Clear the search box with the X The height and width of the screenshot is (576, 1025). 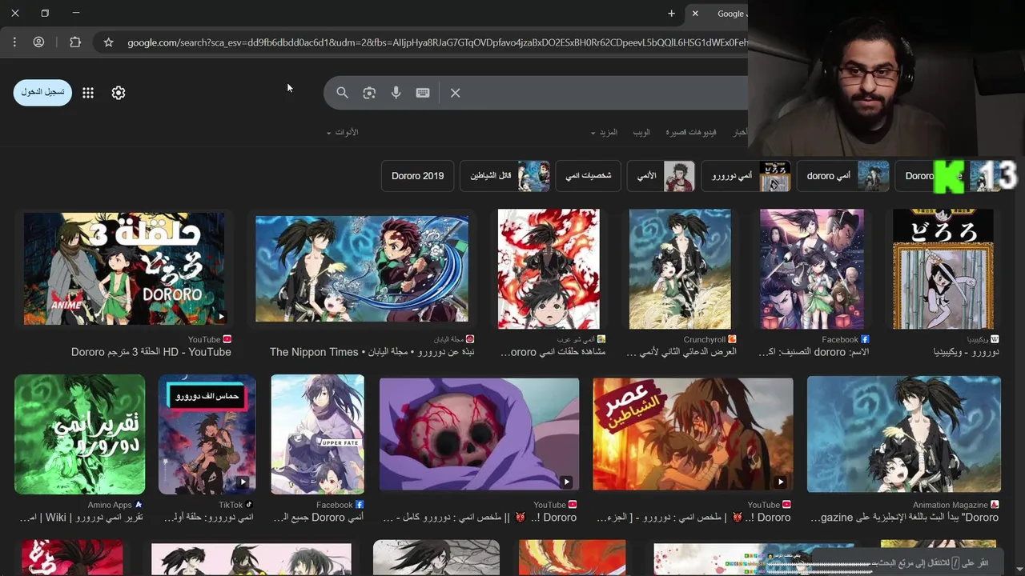(x=455, y=93)
